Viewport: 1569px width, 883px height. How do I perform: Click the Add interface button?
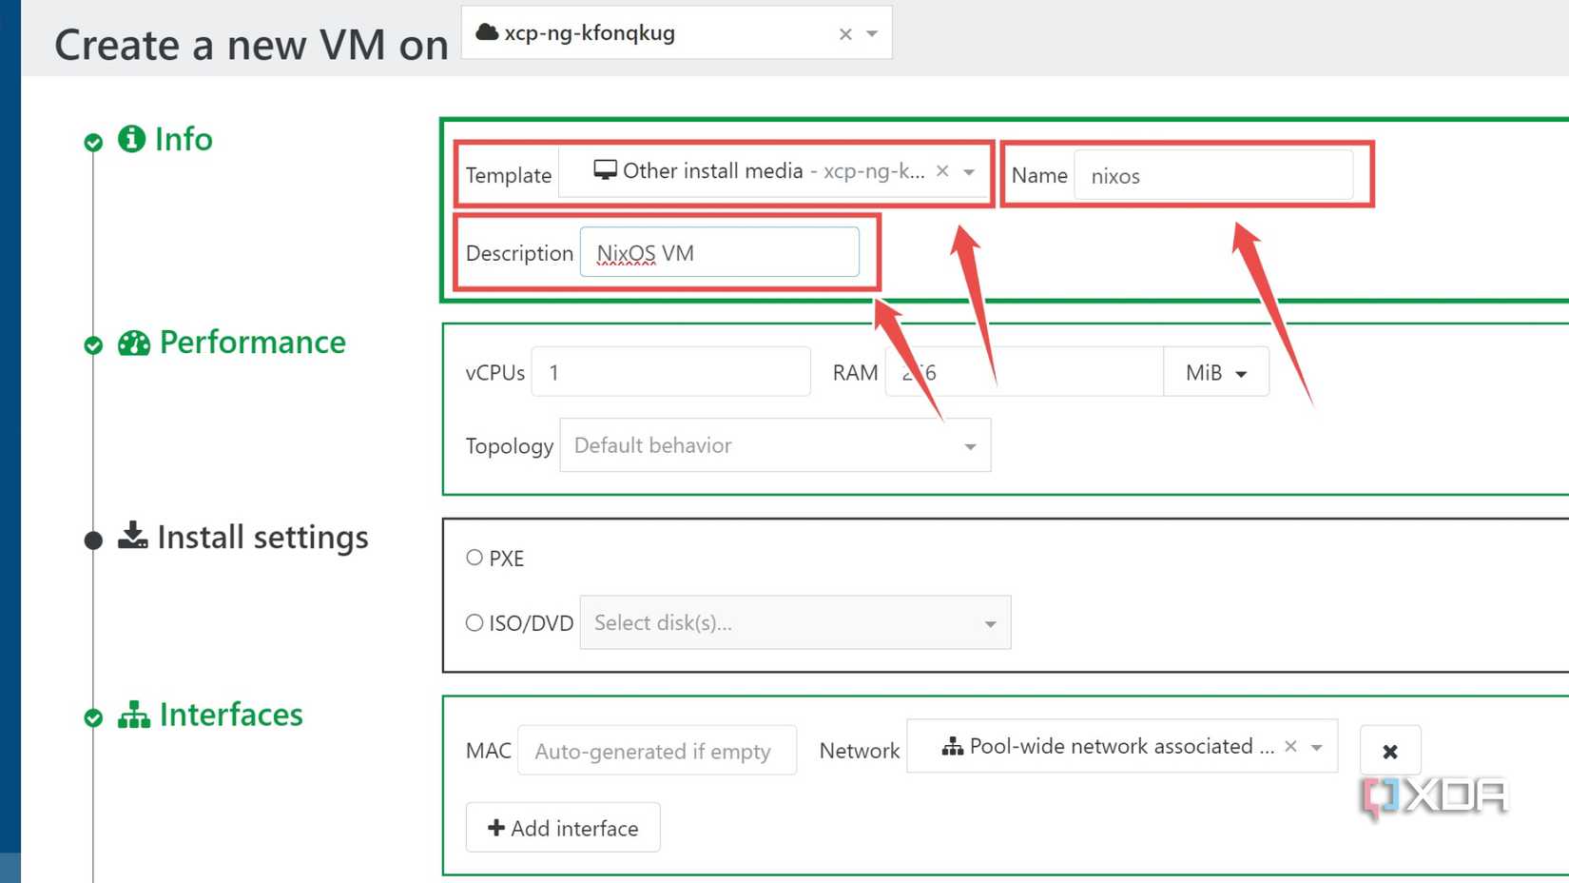563,828
